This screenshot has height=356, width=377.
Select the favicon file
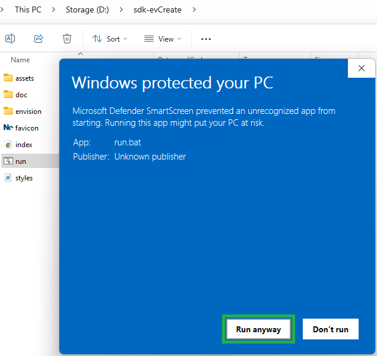coord(27,128)
